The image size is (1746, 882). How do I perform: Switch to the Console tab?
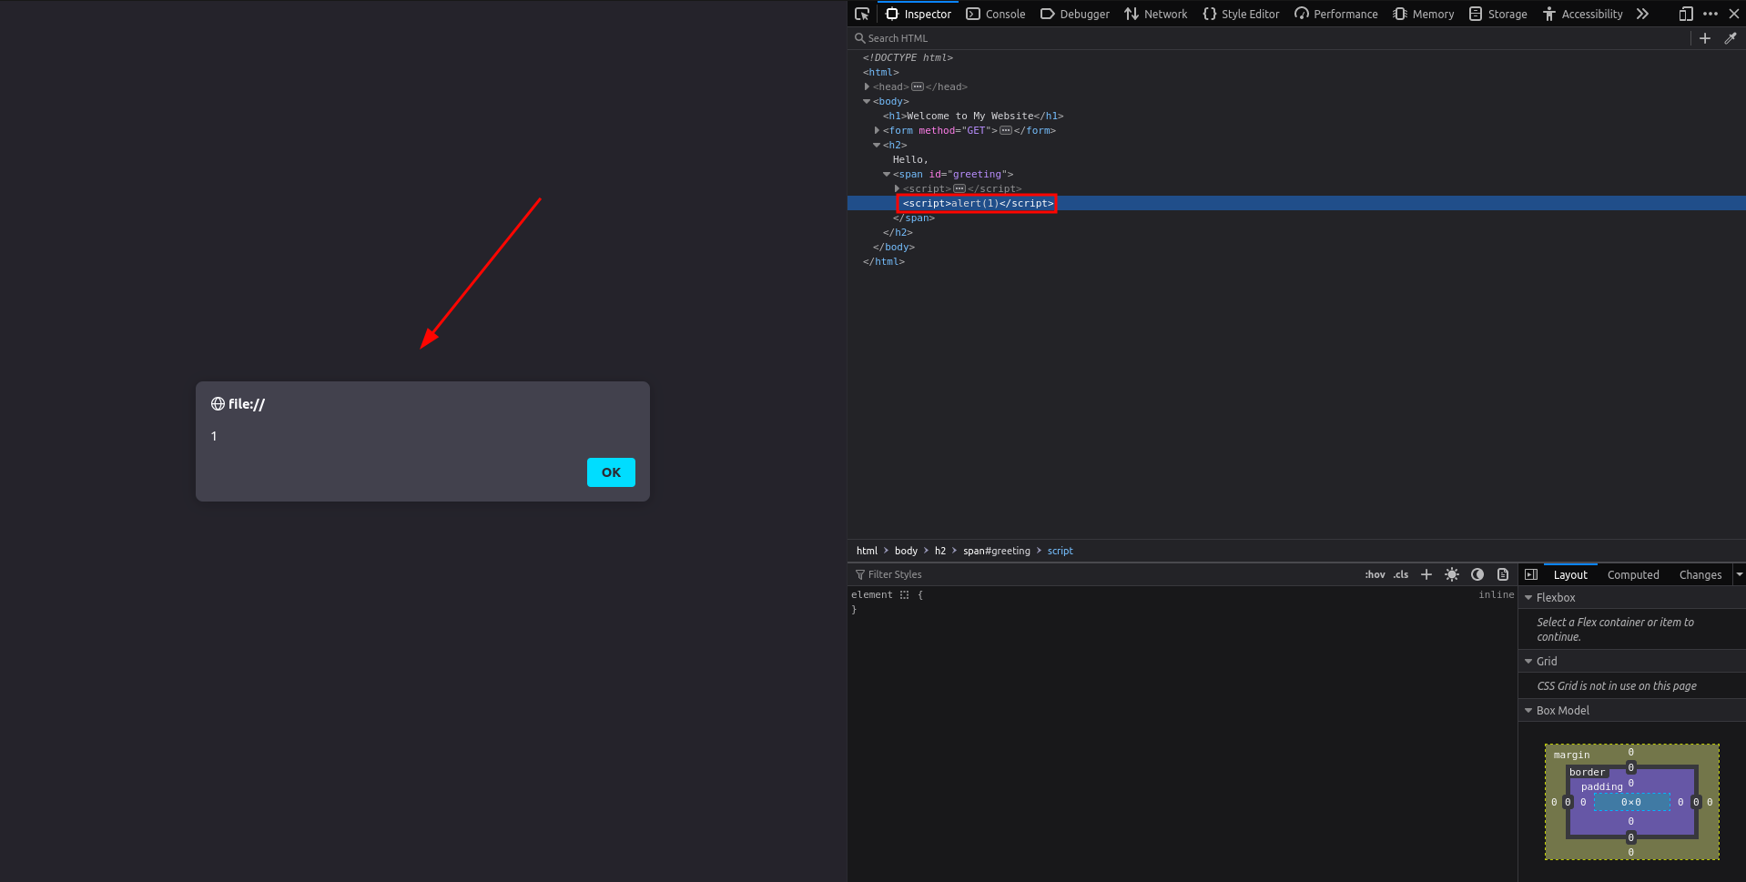(996, 14)
